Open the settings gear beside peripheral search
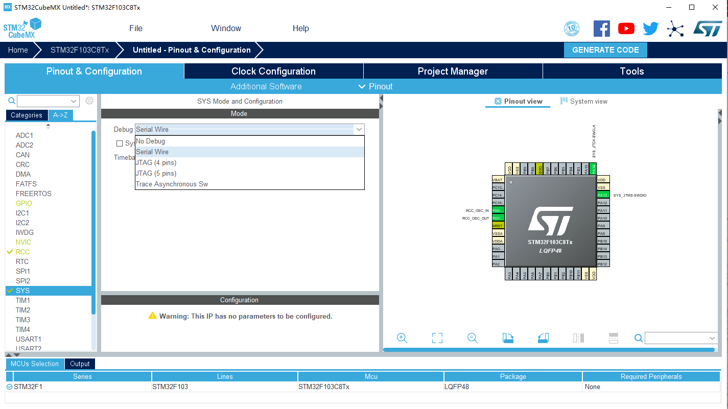The width and height of the screenshot is (728, 409). tap(89, 101)
